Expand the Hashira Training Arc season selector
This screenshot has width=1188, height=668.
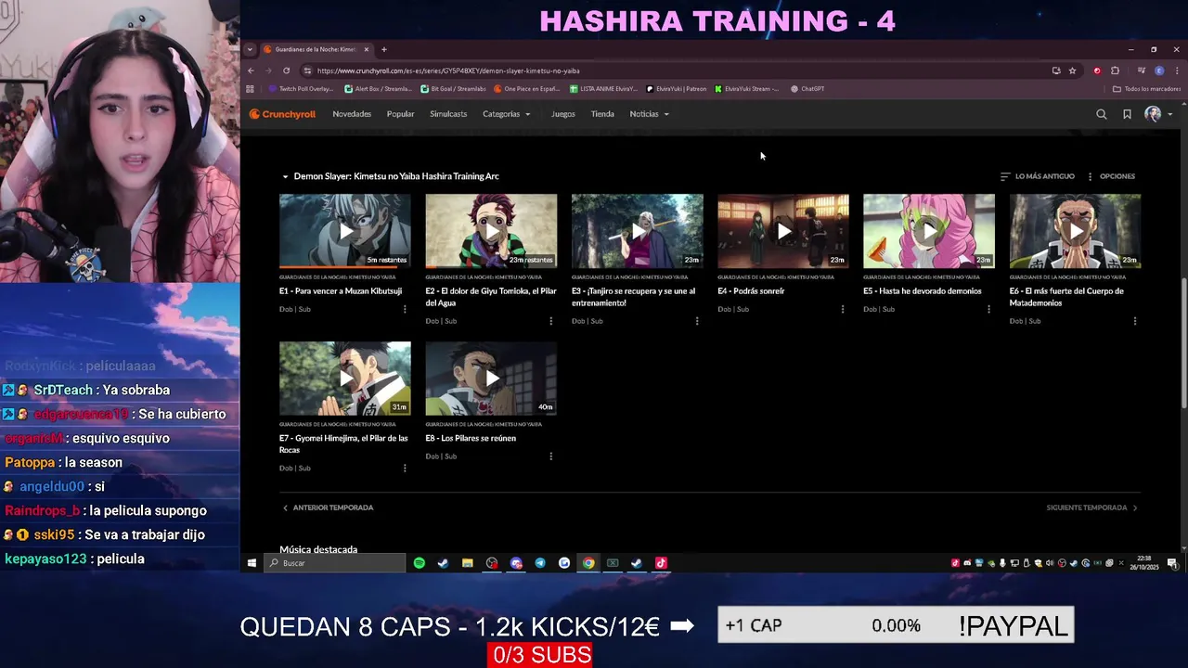[391, 176]
